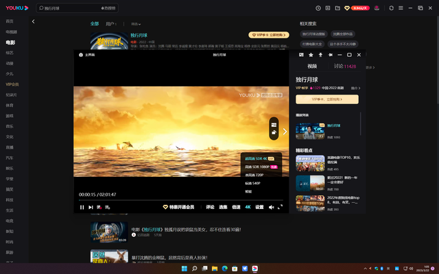Image resolution: width=439 pixels, height=274 pixels.
Task: Open 独行月球 playlist thumbnail in side panel
Action: coord(310,131)
